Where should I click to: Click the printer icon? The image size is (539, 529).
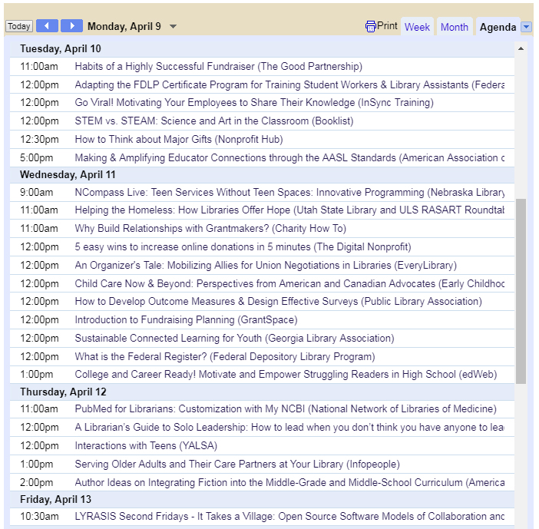[x=371, y=26]
